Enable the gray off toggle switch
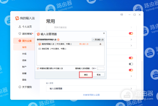 pos(131,64)
